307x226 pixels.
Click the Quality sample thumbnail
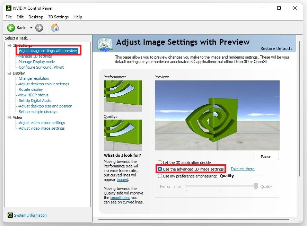point(123,135)
